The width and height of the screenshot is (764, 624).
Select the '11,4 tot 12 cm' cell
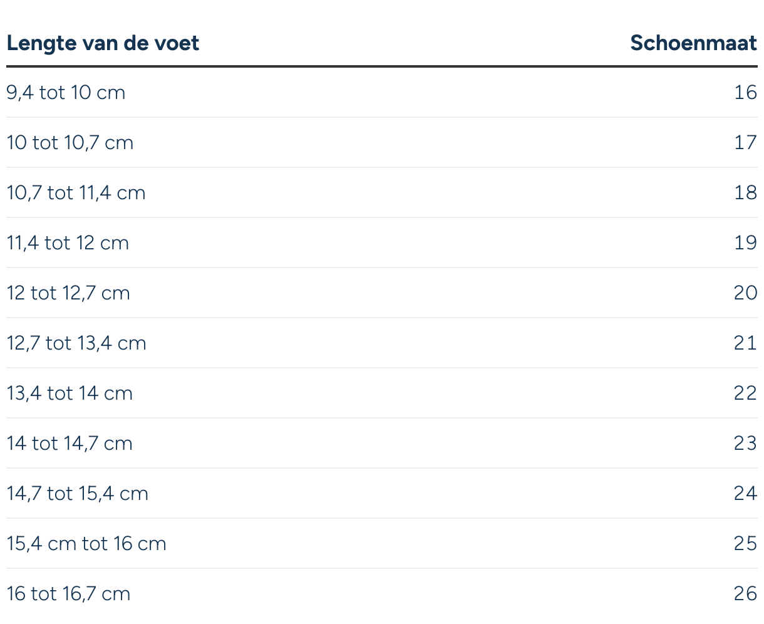[68, 243]
